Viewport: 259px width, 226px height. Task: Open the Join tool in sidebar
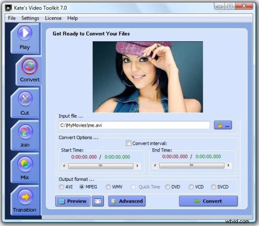pos(25,135)
